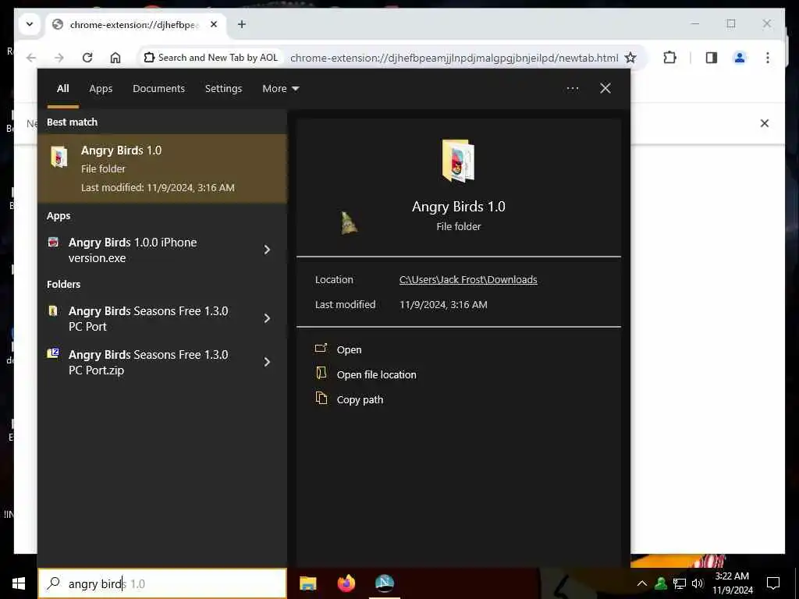This screenshot has height=599, width=799.
Task: Go forward in Chrome
Action: point(59,58)
